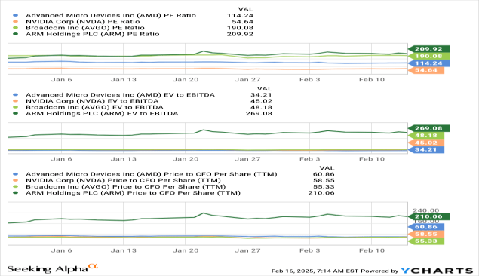Click the 45.02 value in NVDA EV to EBITDA row
The image size is (479, 276).
coord(261,101)
